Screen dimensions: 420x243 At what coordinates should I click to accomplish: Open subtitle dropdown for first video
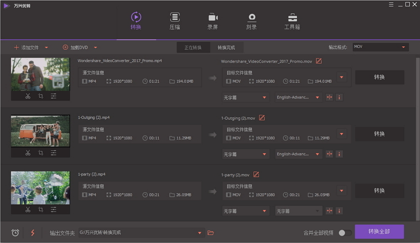pyautogui.click(x=245, y=98)
